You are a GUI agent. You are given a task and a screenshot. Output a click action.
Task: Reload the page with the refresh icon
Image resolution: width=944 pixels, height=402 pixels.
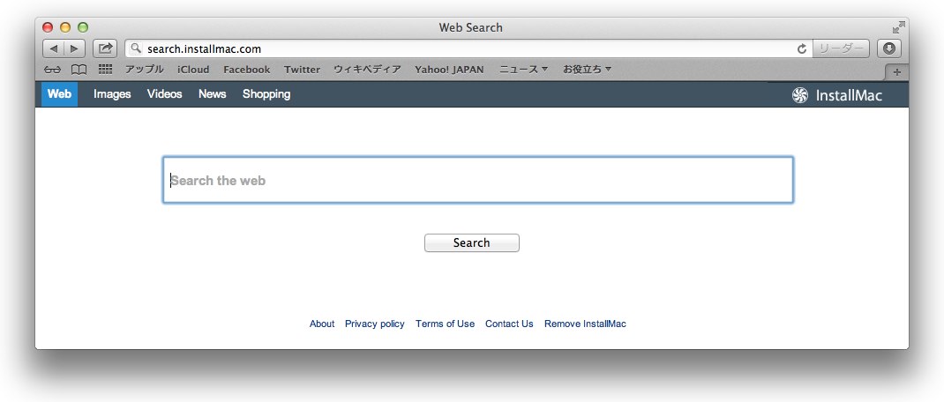tap(801, 48)
